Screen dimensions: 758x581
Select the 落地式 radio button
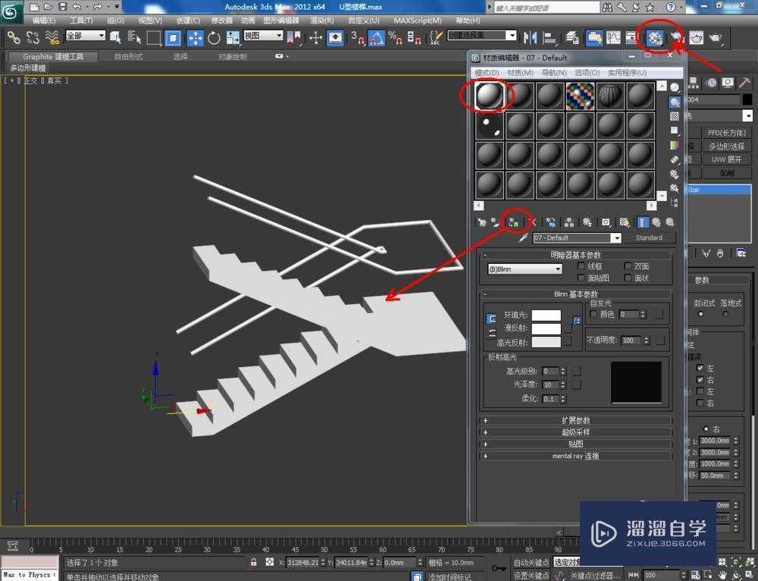[x=726, y=313]
